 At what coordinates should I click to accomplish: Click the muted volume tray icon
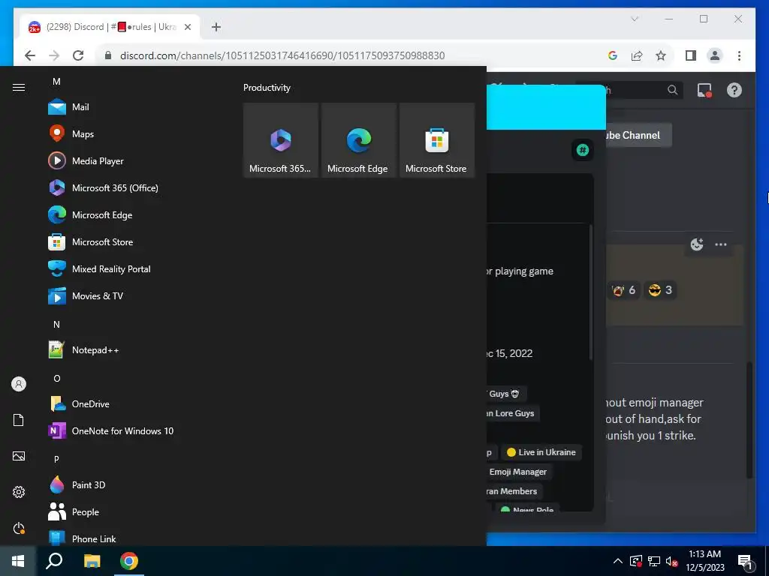[x=671, y=561]
